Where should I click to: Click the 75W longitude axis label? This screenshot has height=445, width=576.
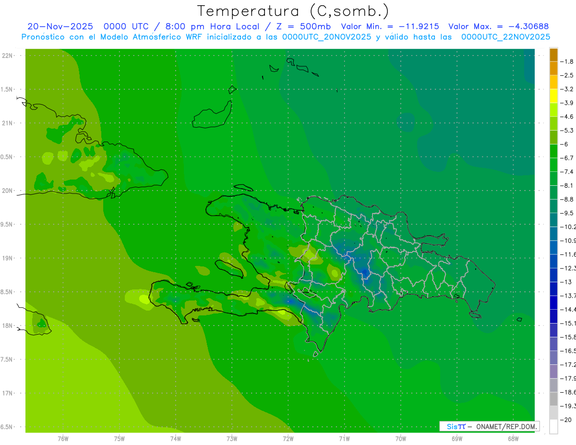pos(120,438)
